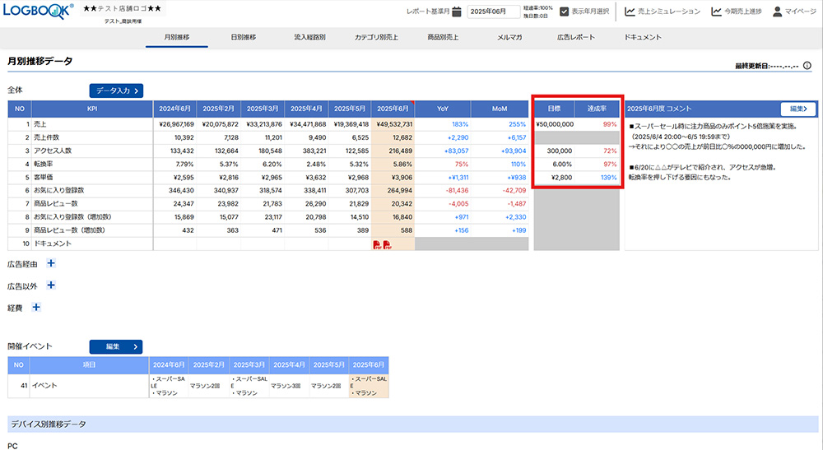Toggle the 表示年月選択 checkbox
This screenshot has width=823, height=450.
click(564, 12)
